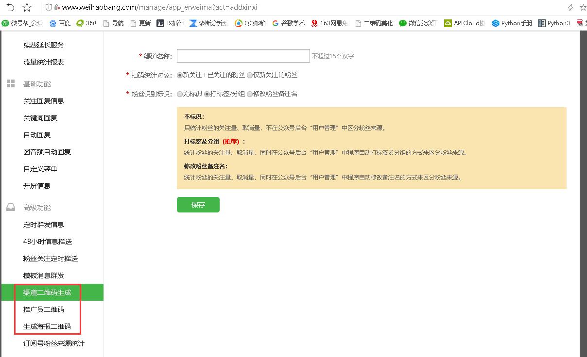Viewport: 587px width, 357px height.
Task: Select 无标识 radio option
Action: coord(180,94)
